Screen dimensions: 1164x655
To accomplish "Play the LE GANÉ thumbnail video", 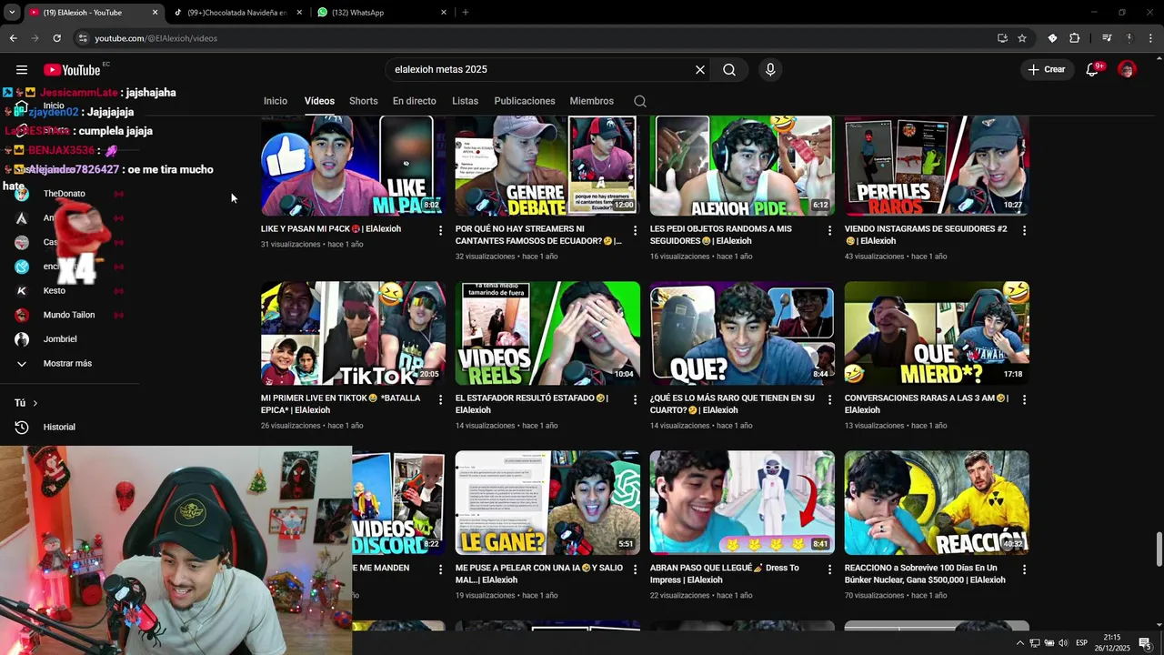I will [547, 502].
